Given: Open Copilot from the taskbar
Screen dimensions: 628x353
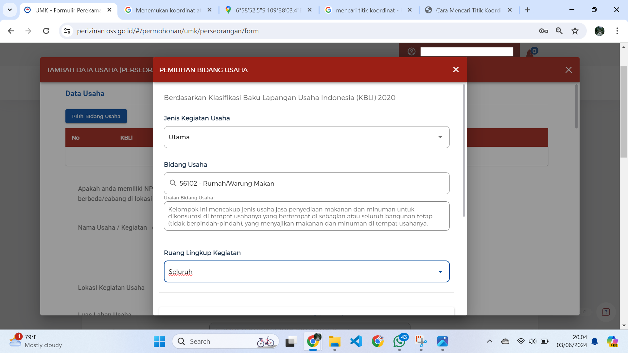Looking at the screenshot, I should [x=612, y=342].
